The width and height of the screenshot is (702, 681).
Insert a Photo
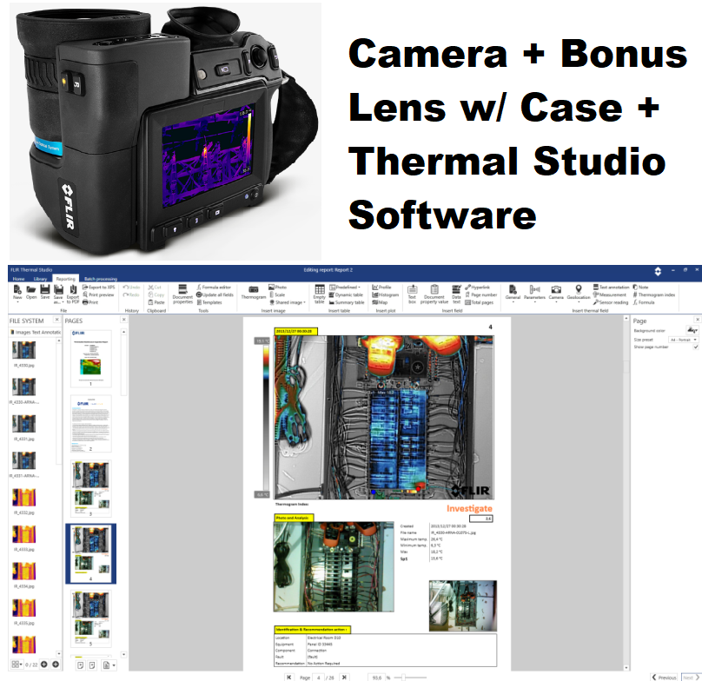coord(277,287)
